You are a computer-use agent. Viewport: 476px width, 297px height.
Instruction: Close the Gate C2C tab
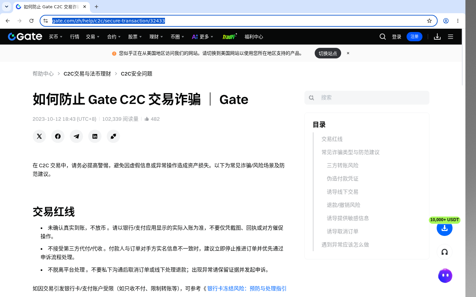pyautogui.click(x=85, y=7)
